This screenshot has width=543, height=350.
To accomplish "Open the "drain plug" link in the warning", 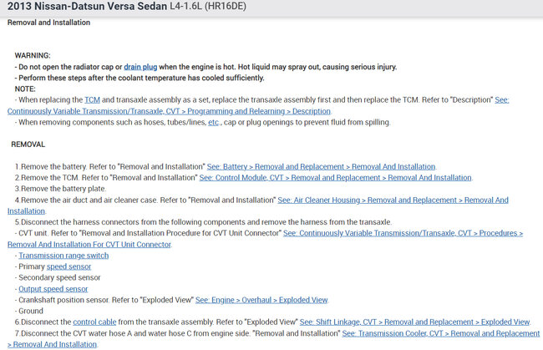I will click(x=142, y=67).
